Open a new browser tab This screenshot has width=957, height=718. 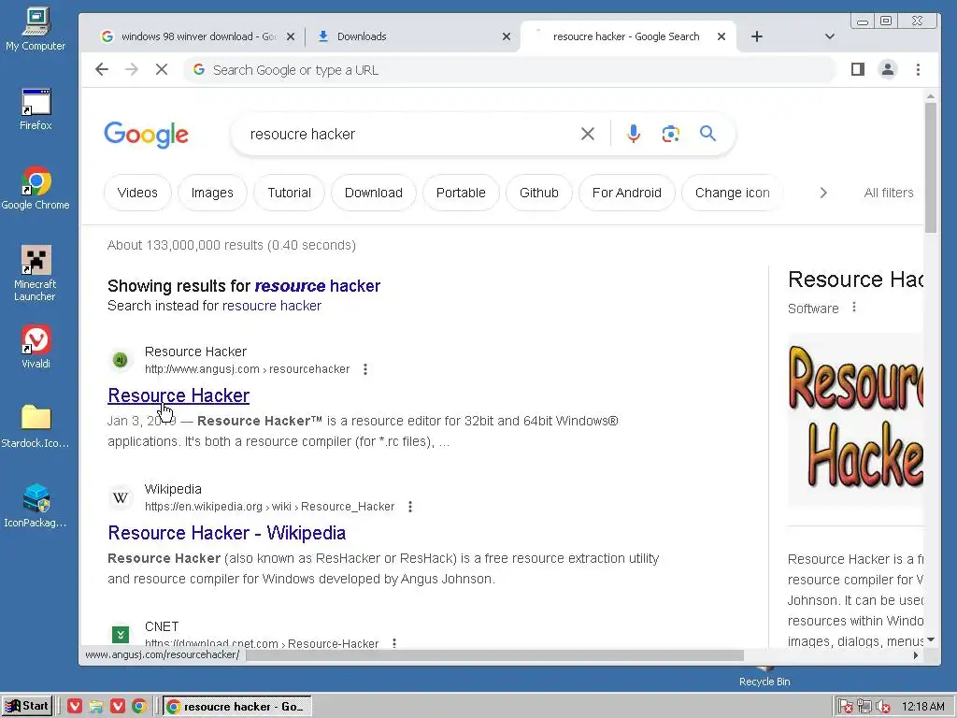click(x=757, y=36)
